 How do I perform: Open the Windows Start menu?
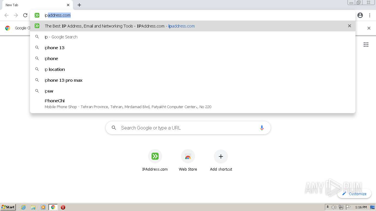[x=8, y=207]
